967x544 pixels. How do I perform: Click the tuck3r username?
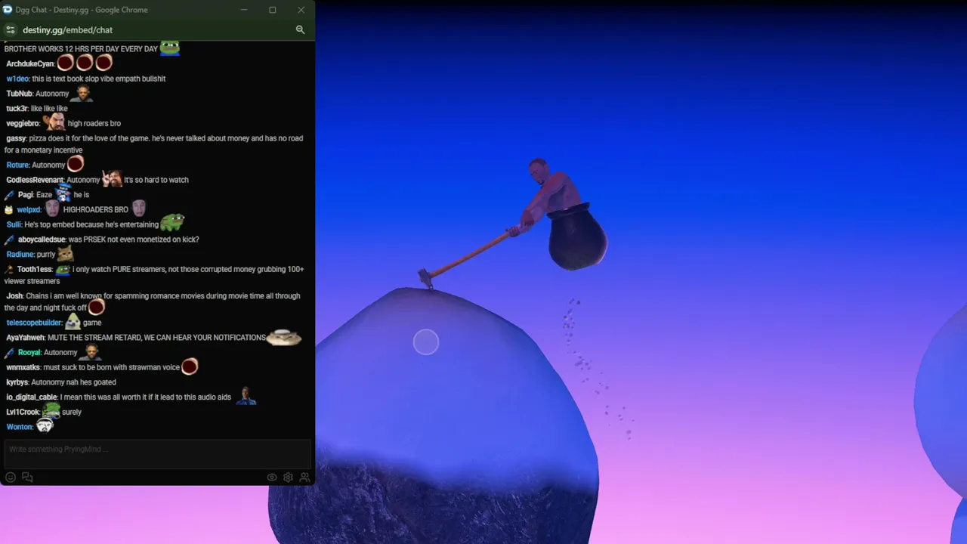click(x=17, y=109)
